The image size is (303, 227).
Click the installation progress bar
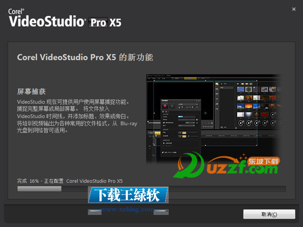tap(151, 189)
